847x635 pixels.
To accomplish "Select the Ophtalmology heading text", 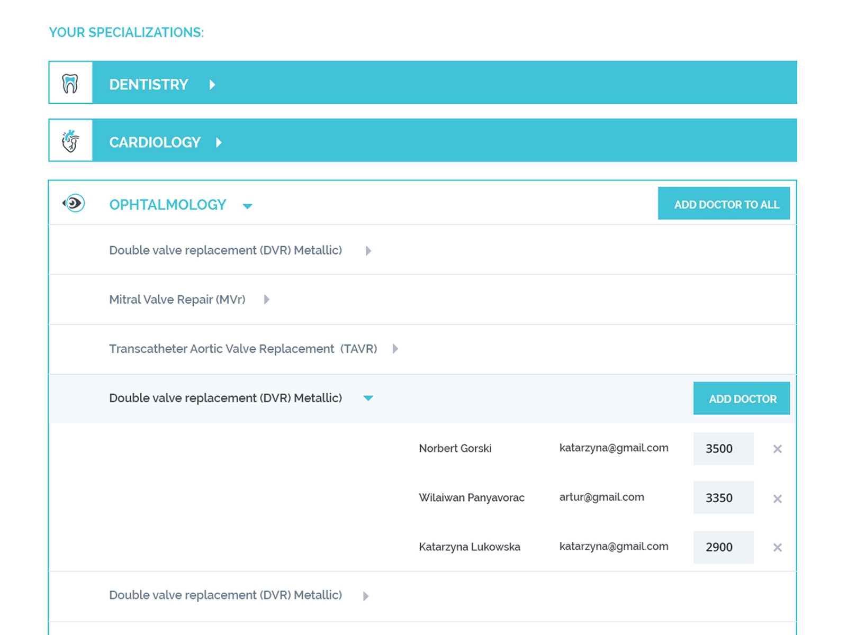I will [x=168, y=205].
